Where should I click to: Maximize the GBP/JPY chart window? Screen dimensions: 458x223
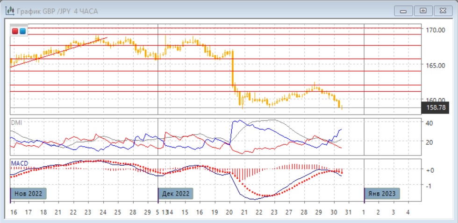coord(423,10)
